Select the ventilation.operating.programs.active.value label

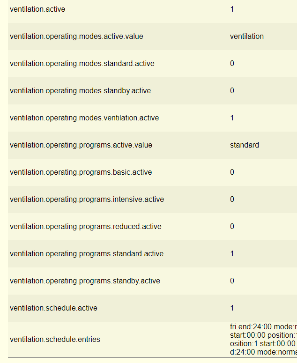click(x=81, y=145)
